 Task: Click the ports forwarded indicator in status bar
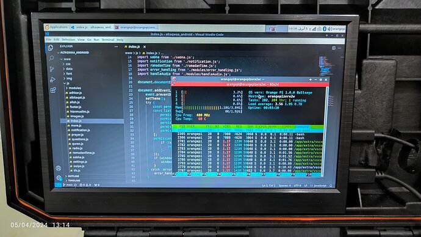pos(97,185)
